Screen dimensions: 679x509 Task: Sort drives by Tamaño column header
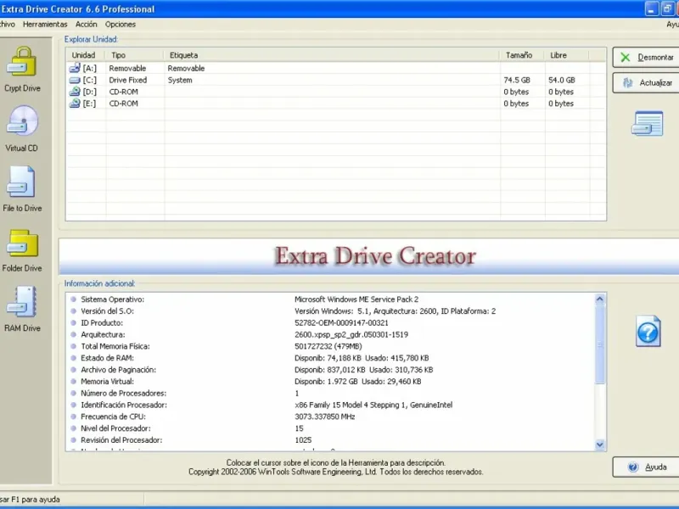coord(519,55)
